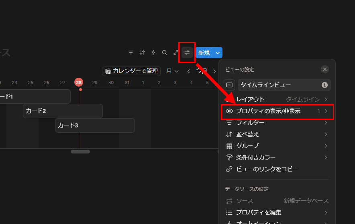Open the view settings sliders icon
Screen dimensions: 355x224
187,52
